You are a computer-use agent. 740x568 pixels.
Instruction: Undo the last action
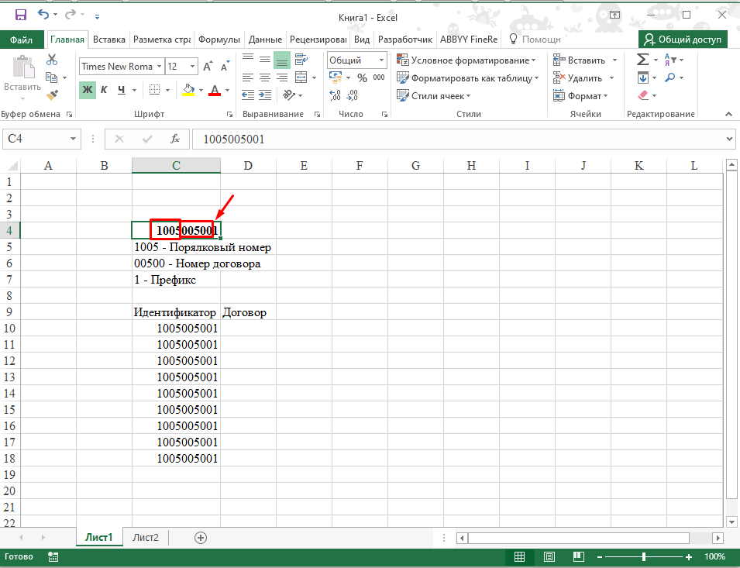43,15
